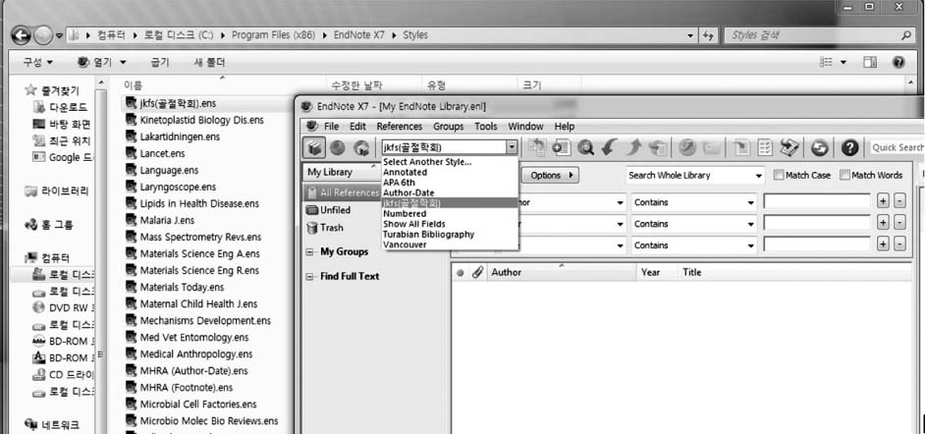Click the New Reference toolbar icon
This screenshot has height=434, width=925.
[x=561, y=147]
